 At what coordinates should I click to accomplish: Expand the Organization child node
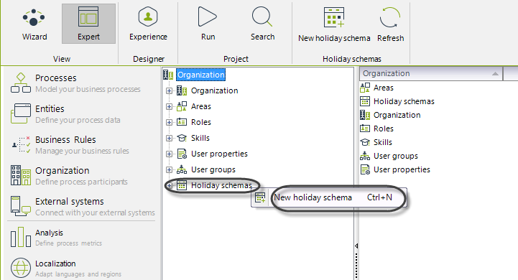coord(169,90)
